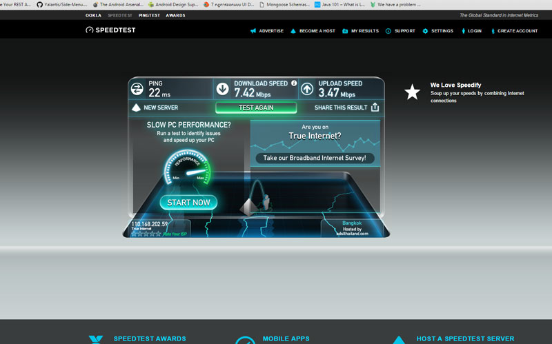
Task: Click the Advertise megaphone icon
Action: click(253, 31)
